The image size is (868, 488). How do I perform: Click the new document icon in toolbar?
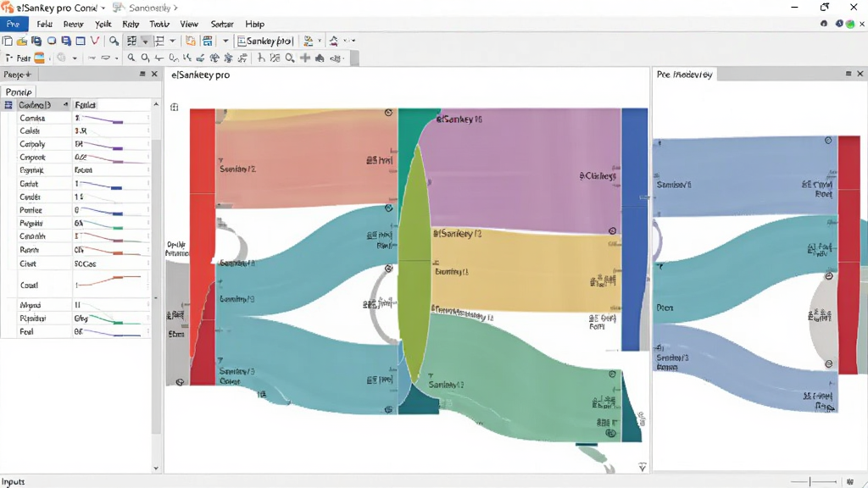pyautogui.click(x=8, y=41)
